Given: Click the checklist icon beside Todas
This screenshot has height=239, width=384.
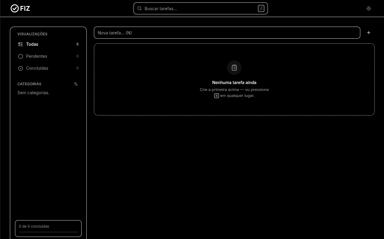Looking at the screenshot, I should coord(20,44).
